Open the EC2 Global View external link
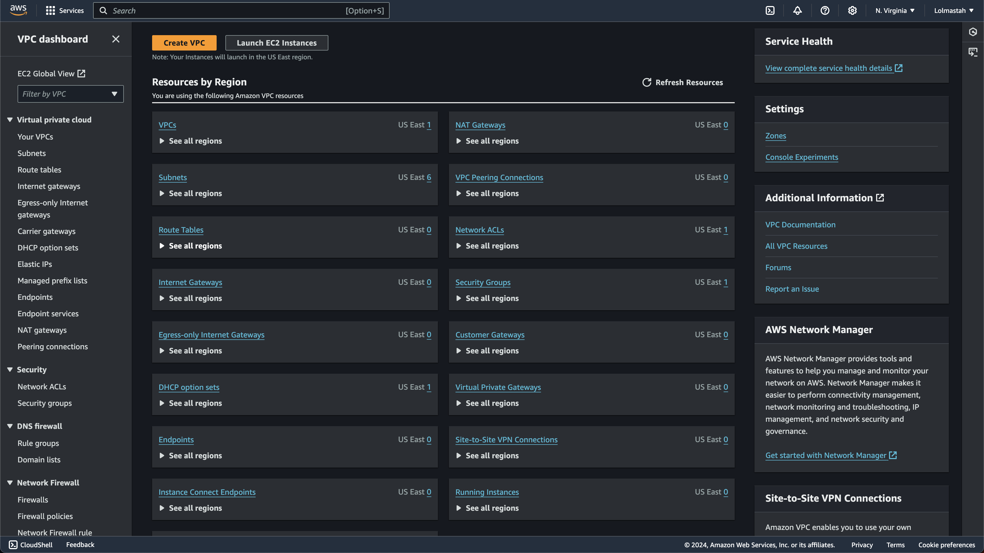The height and width of the screenshot is (553, 984). coord(51,73)
